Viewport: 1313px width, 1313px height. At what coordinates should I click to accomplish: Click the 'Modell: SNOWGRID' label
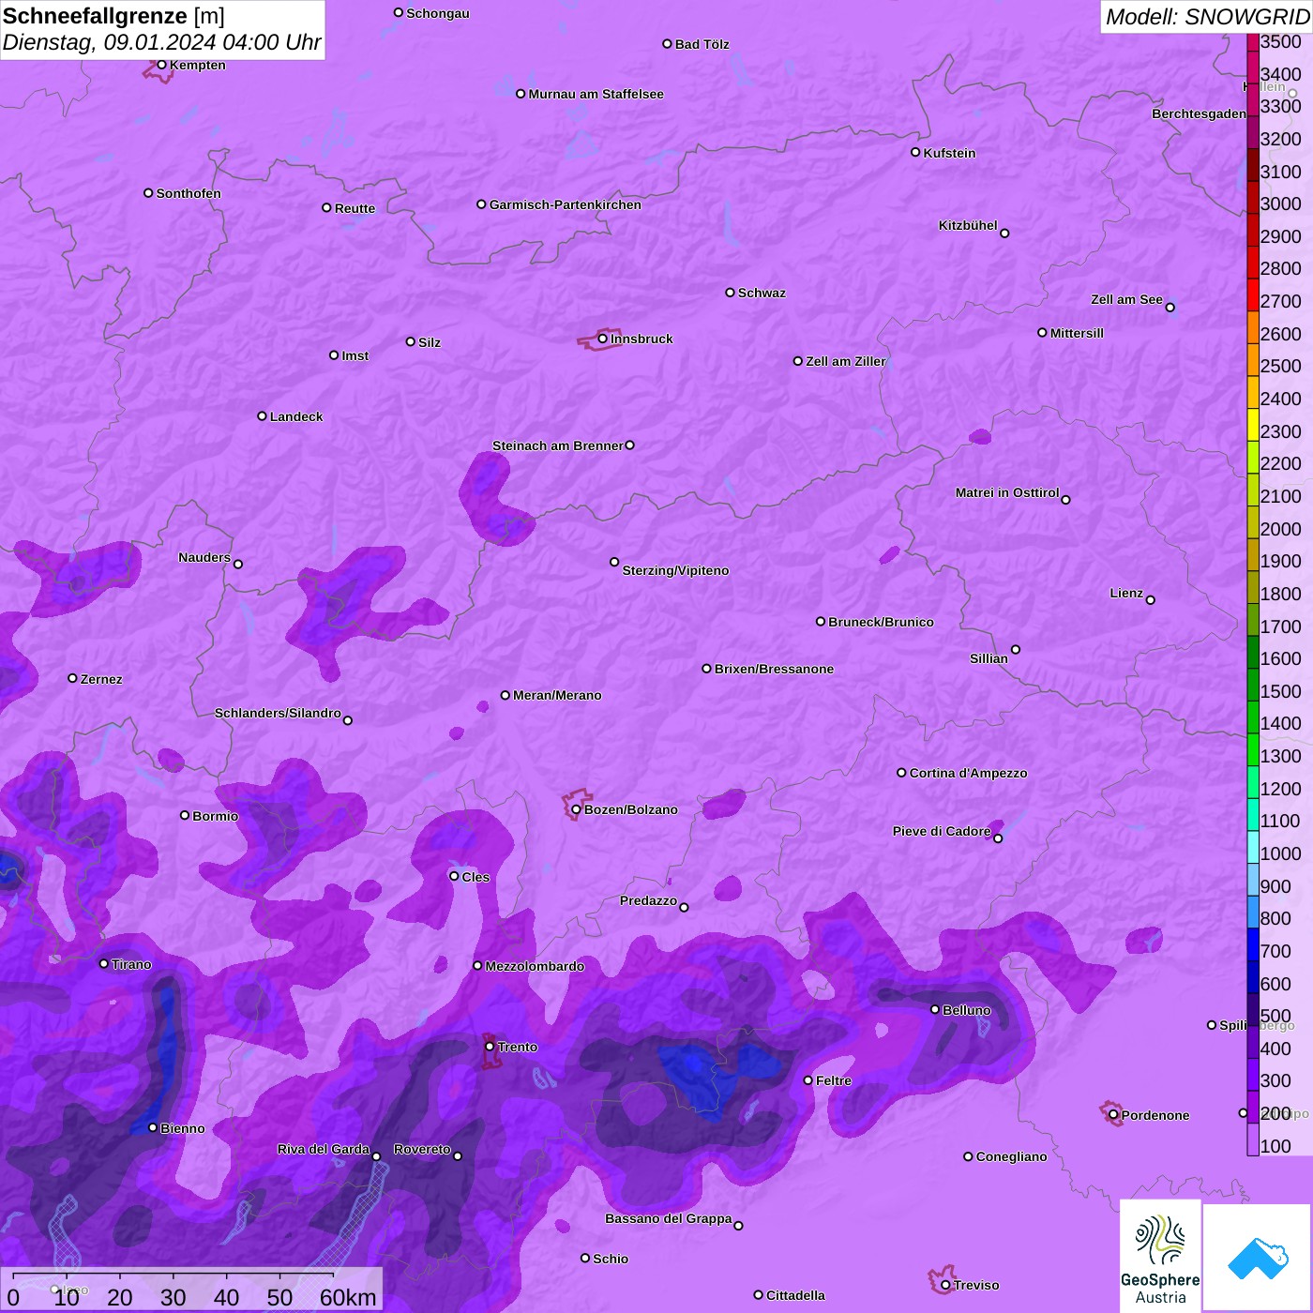tap(1207, 17)
